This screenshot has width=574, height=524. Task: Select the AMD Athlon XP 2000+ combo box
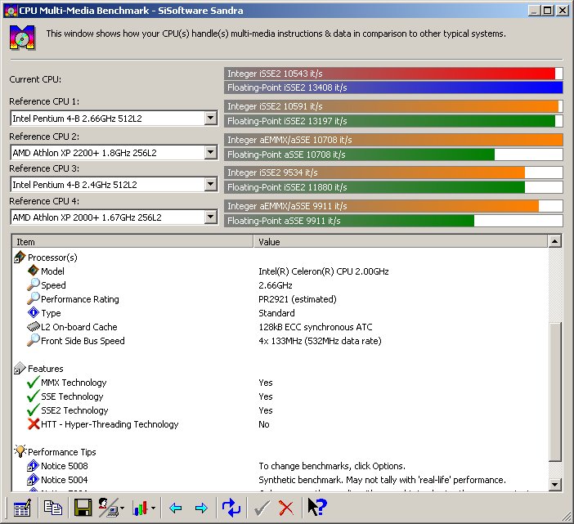pos(114,217)
